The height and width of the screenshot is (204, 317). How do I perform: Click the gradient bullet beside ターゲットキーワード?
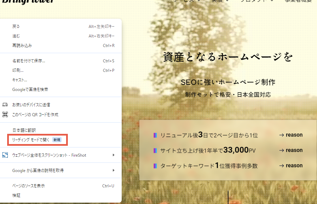pos(155,166)
